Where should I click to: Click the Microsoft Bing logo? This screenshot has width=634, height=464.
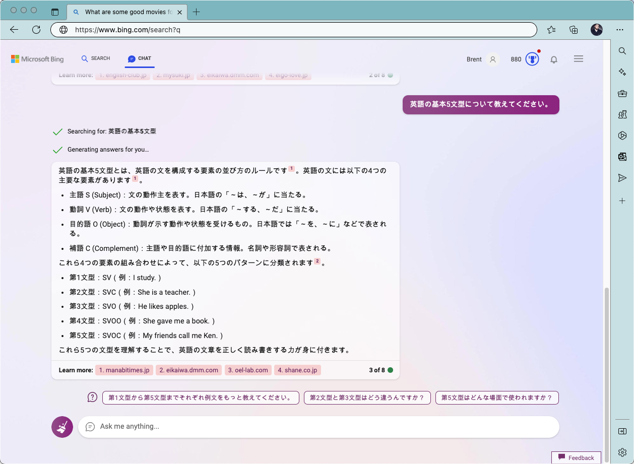click(x=37, y=58)
